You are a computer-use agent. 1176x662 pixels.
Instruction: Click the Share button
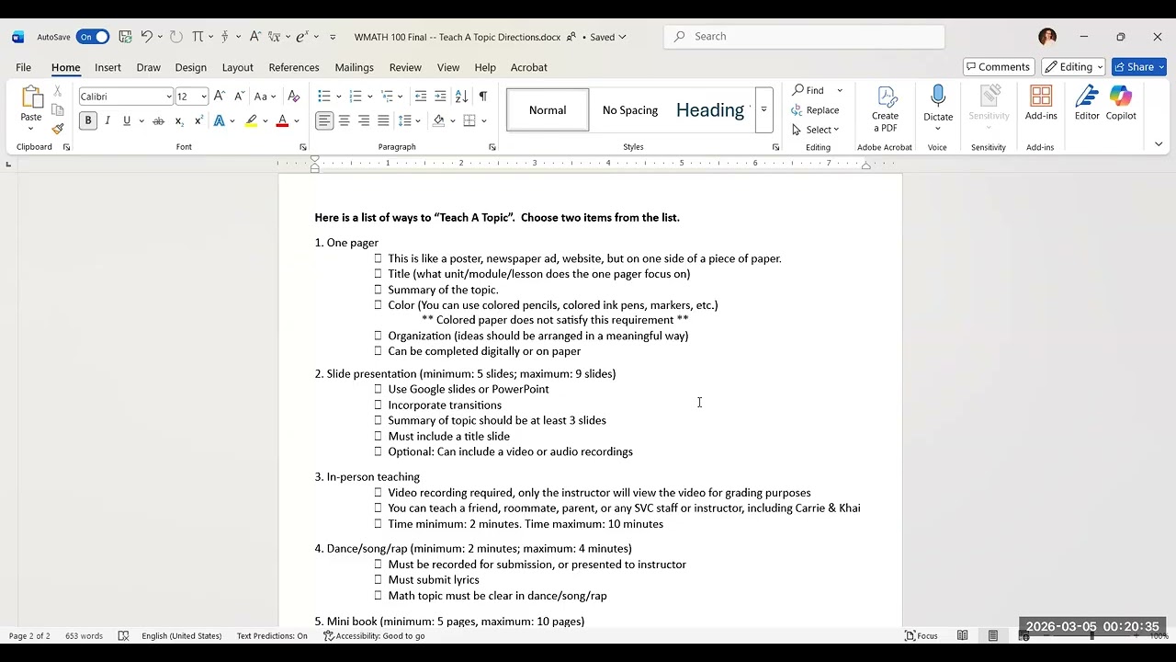(x=1139, y=67)
